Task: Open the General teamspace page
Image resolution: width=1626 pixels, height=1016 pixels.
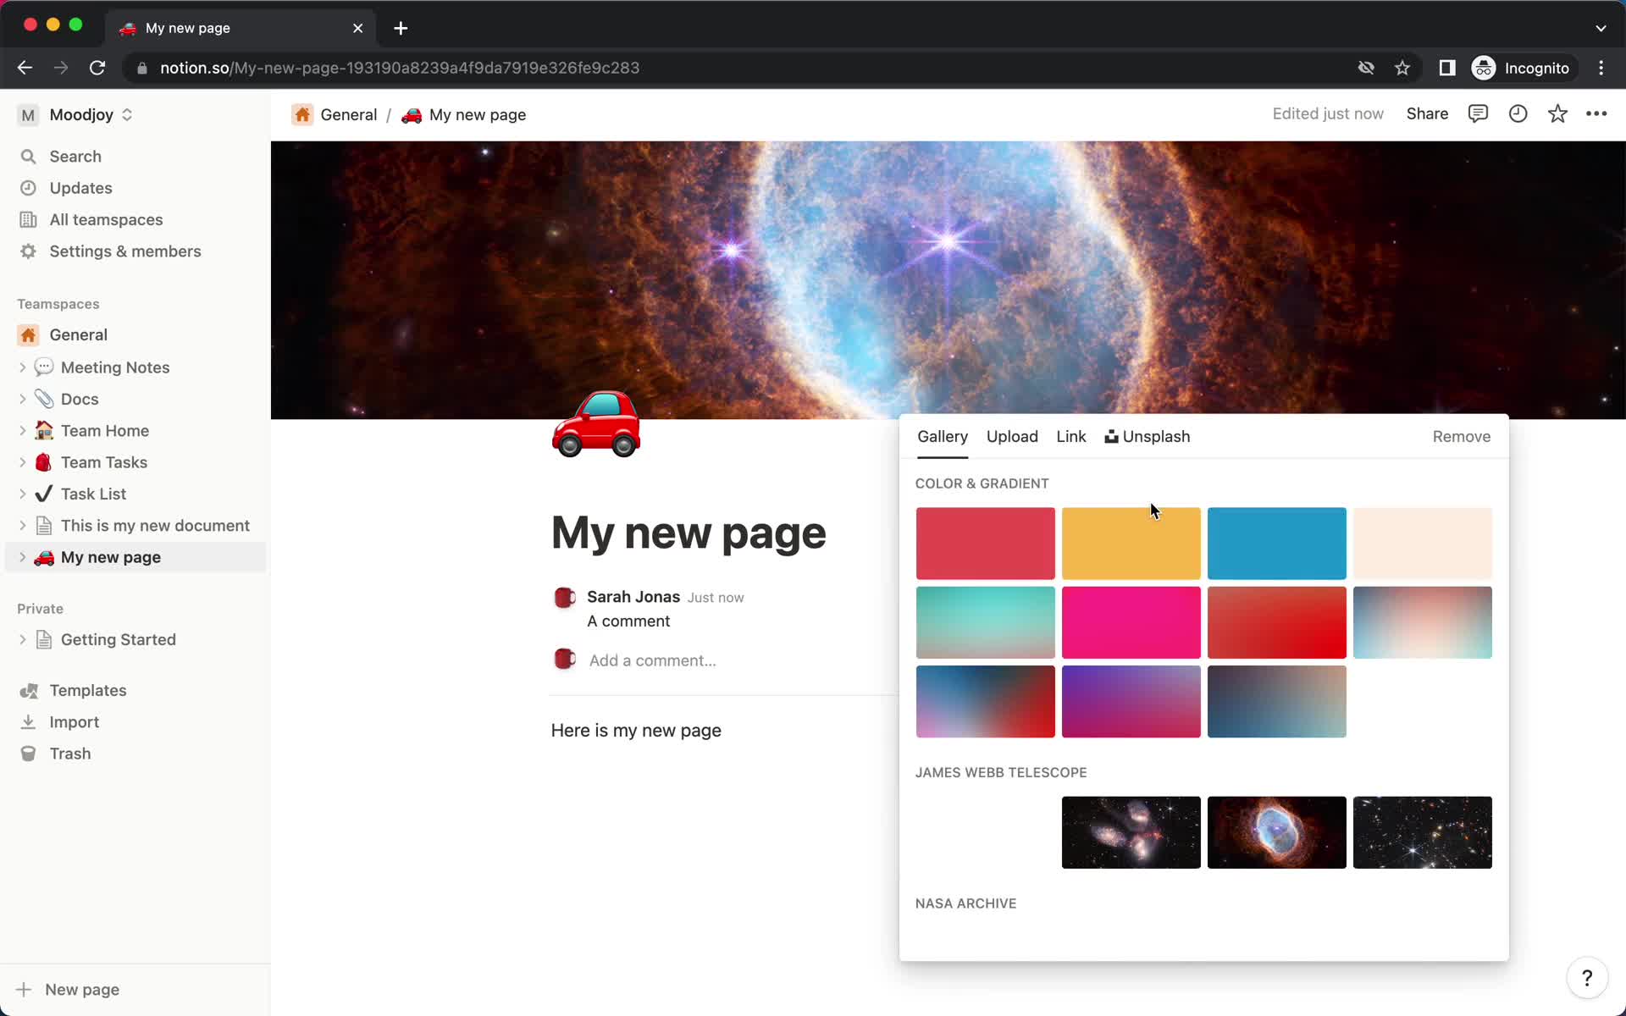Action: [79, 334]
